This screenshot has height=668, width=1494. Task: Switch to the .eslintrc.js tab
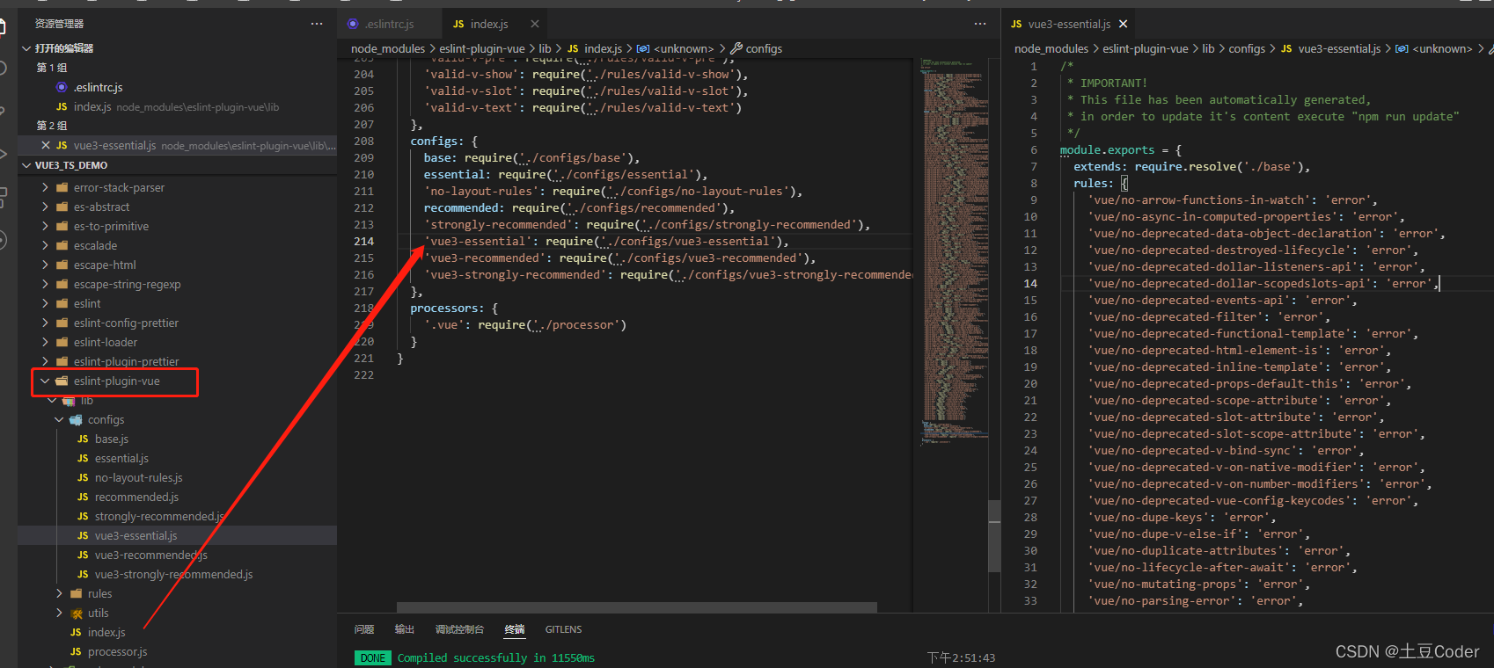389,24
